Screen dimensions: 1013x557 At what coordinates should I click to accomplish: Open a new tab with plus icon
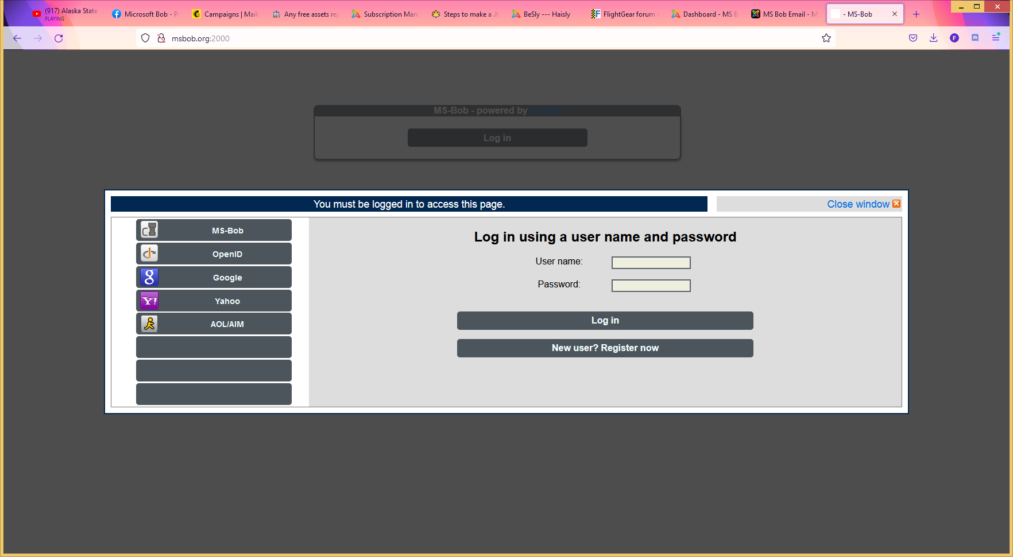[x=917, y=14]
